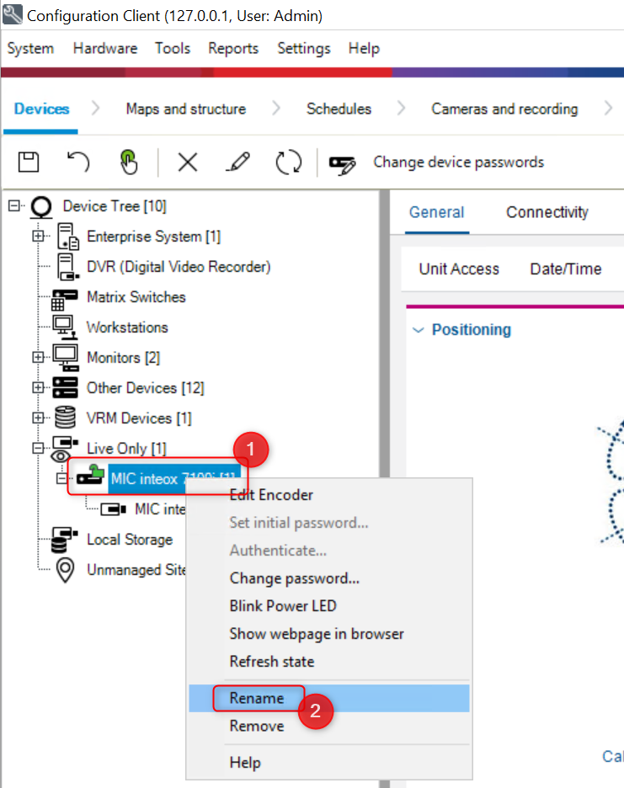Click the Local Storage icon
The image size is (624, 788).
pos(63,540)
